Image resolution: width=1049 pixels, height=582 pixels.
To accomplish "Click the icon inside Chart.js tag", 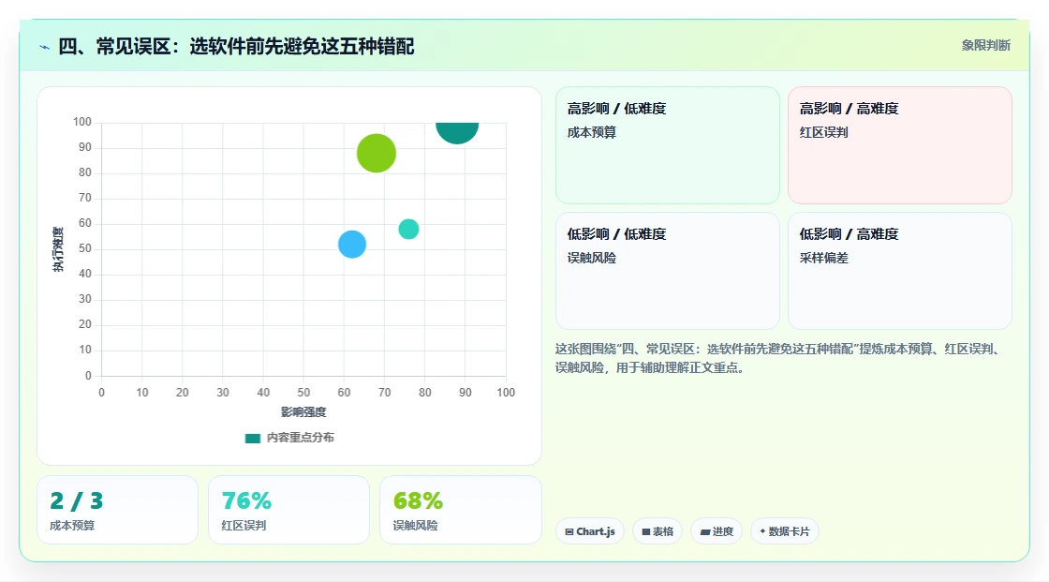I will click(569, 531).
